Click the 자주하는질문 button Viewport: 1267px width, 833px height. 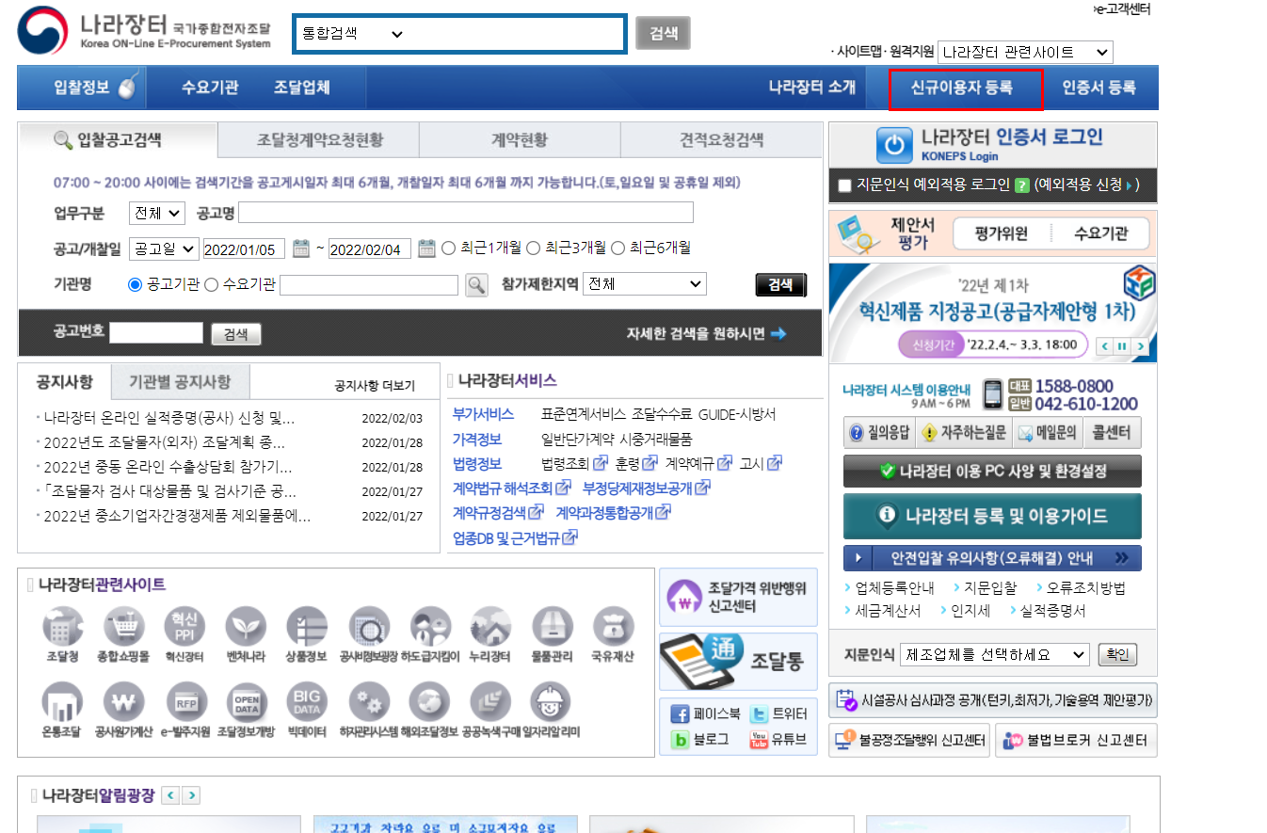pos(964,433)
